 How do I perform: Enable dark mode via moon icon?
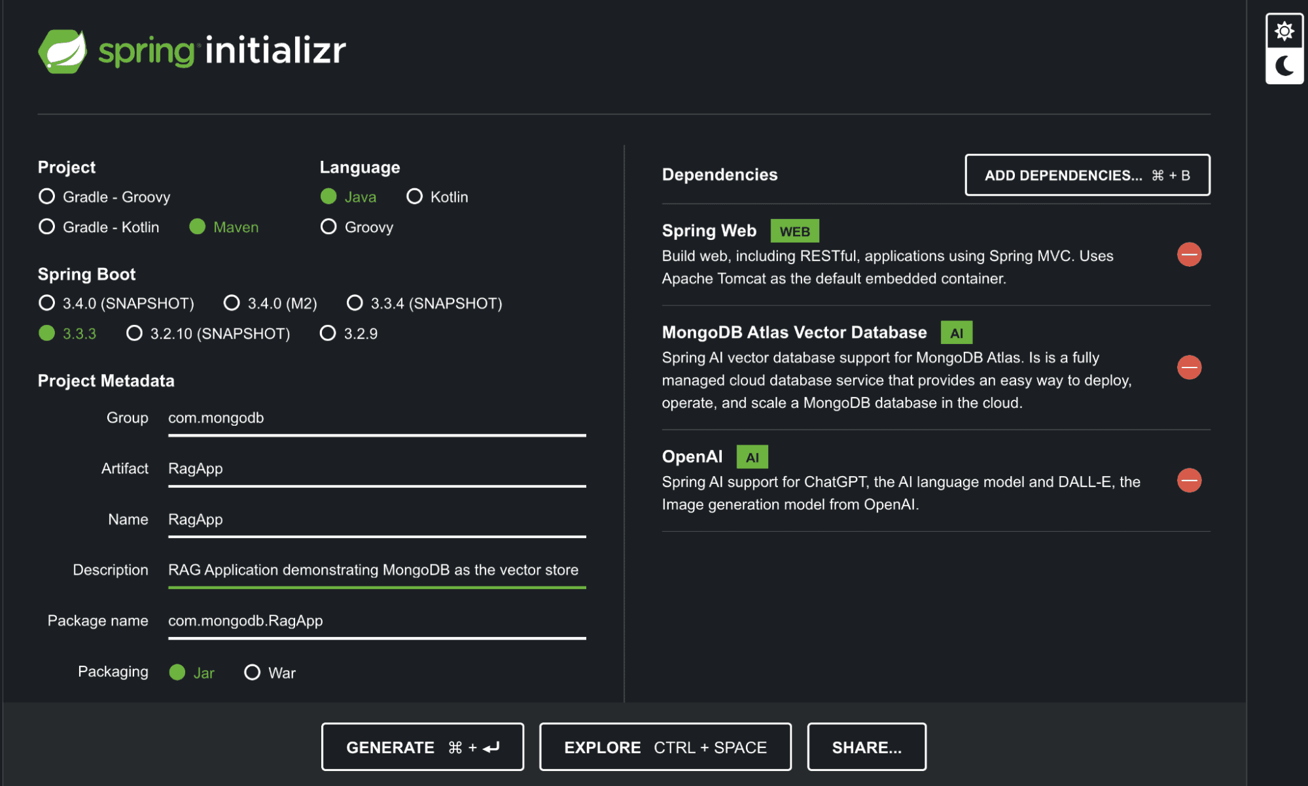(1283, 65)
